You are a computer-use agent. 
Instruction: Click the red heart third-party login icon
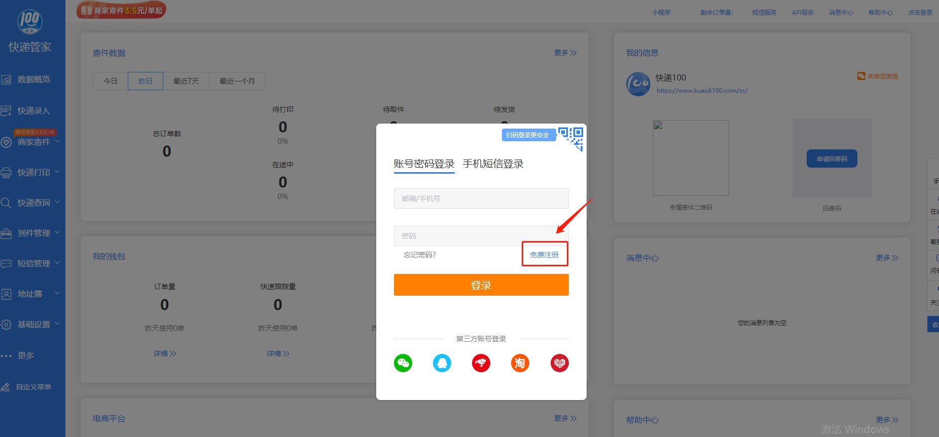tap(560, 363)
